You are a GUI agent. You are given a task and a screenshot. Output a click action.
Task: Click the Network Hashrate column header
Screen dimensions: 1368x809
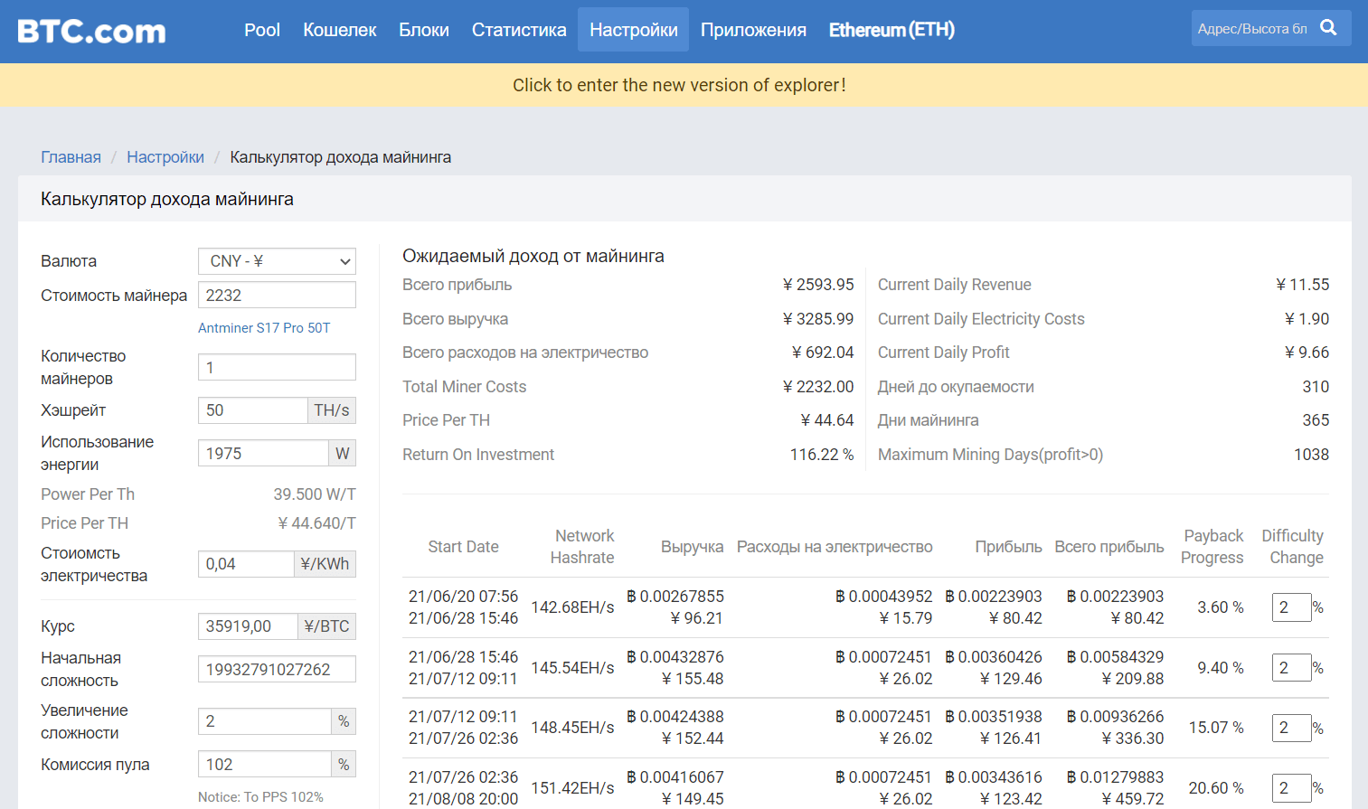tap(582, 547)
